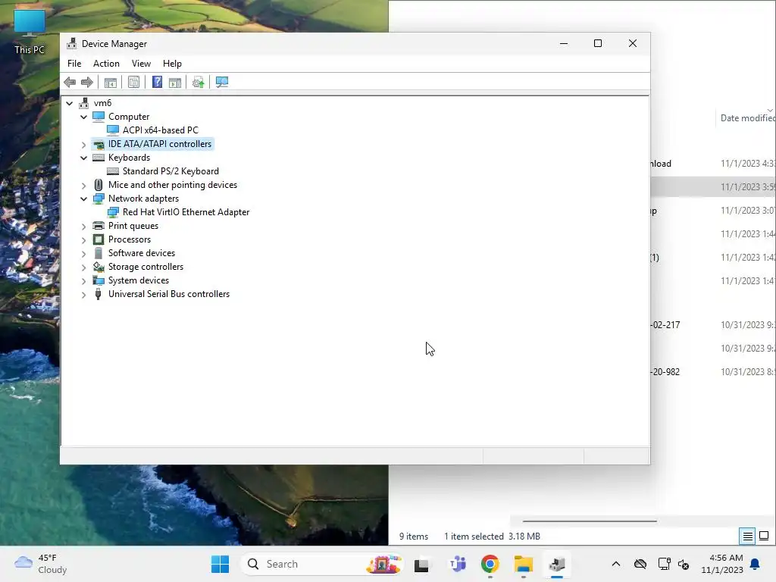Expand Universal Serial Bus controllers category

[x=83, y=295]
